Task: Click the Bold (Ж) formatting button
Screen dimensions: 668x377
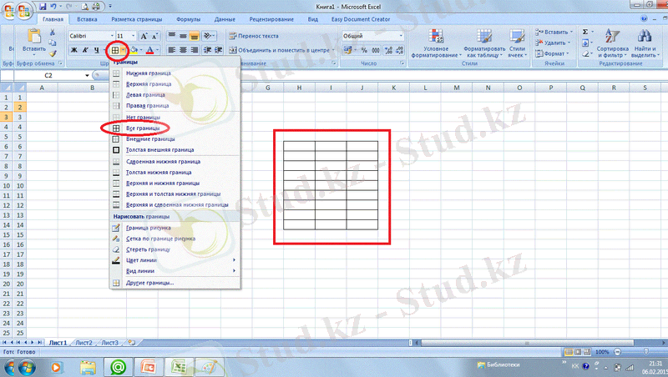Action: [74, 50]
